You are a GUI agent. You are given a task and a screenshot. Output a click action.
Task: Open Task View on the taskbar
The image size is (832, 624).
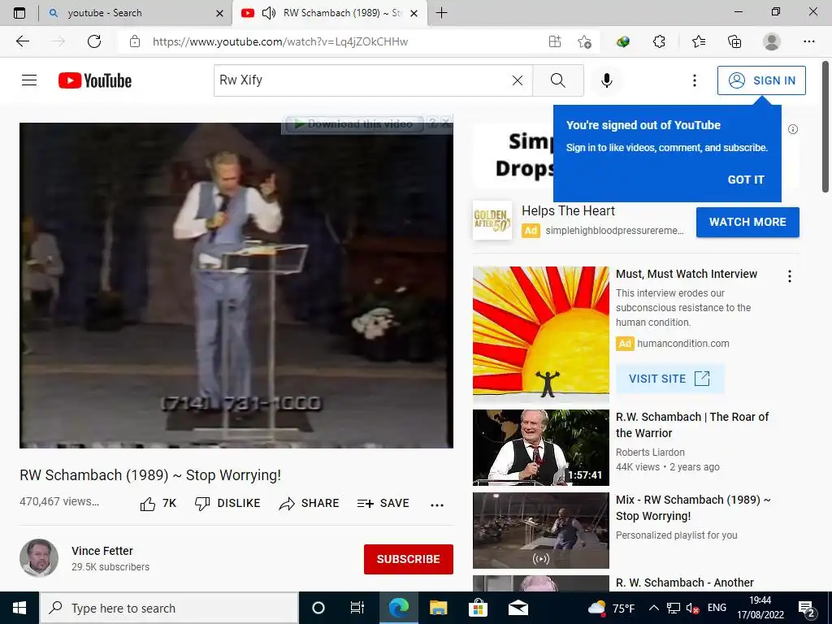(x=357, y=608)
